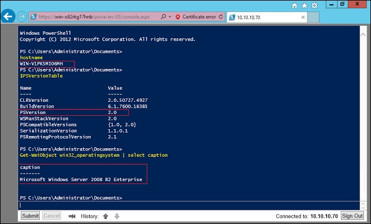Refresh the page with reload icon
Screen dimensions: 371x224
click(221, 17)
